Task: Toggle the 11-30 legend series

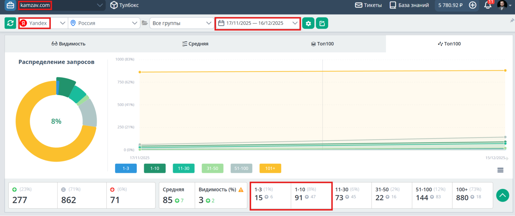Action: pos(183,168)
